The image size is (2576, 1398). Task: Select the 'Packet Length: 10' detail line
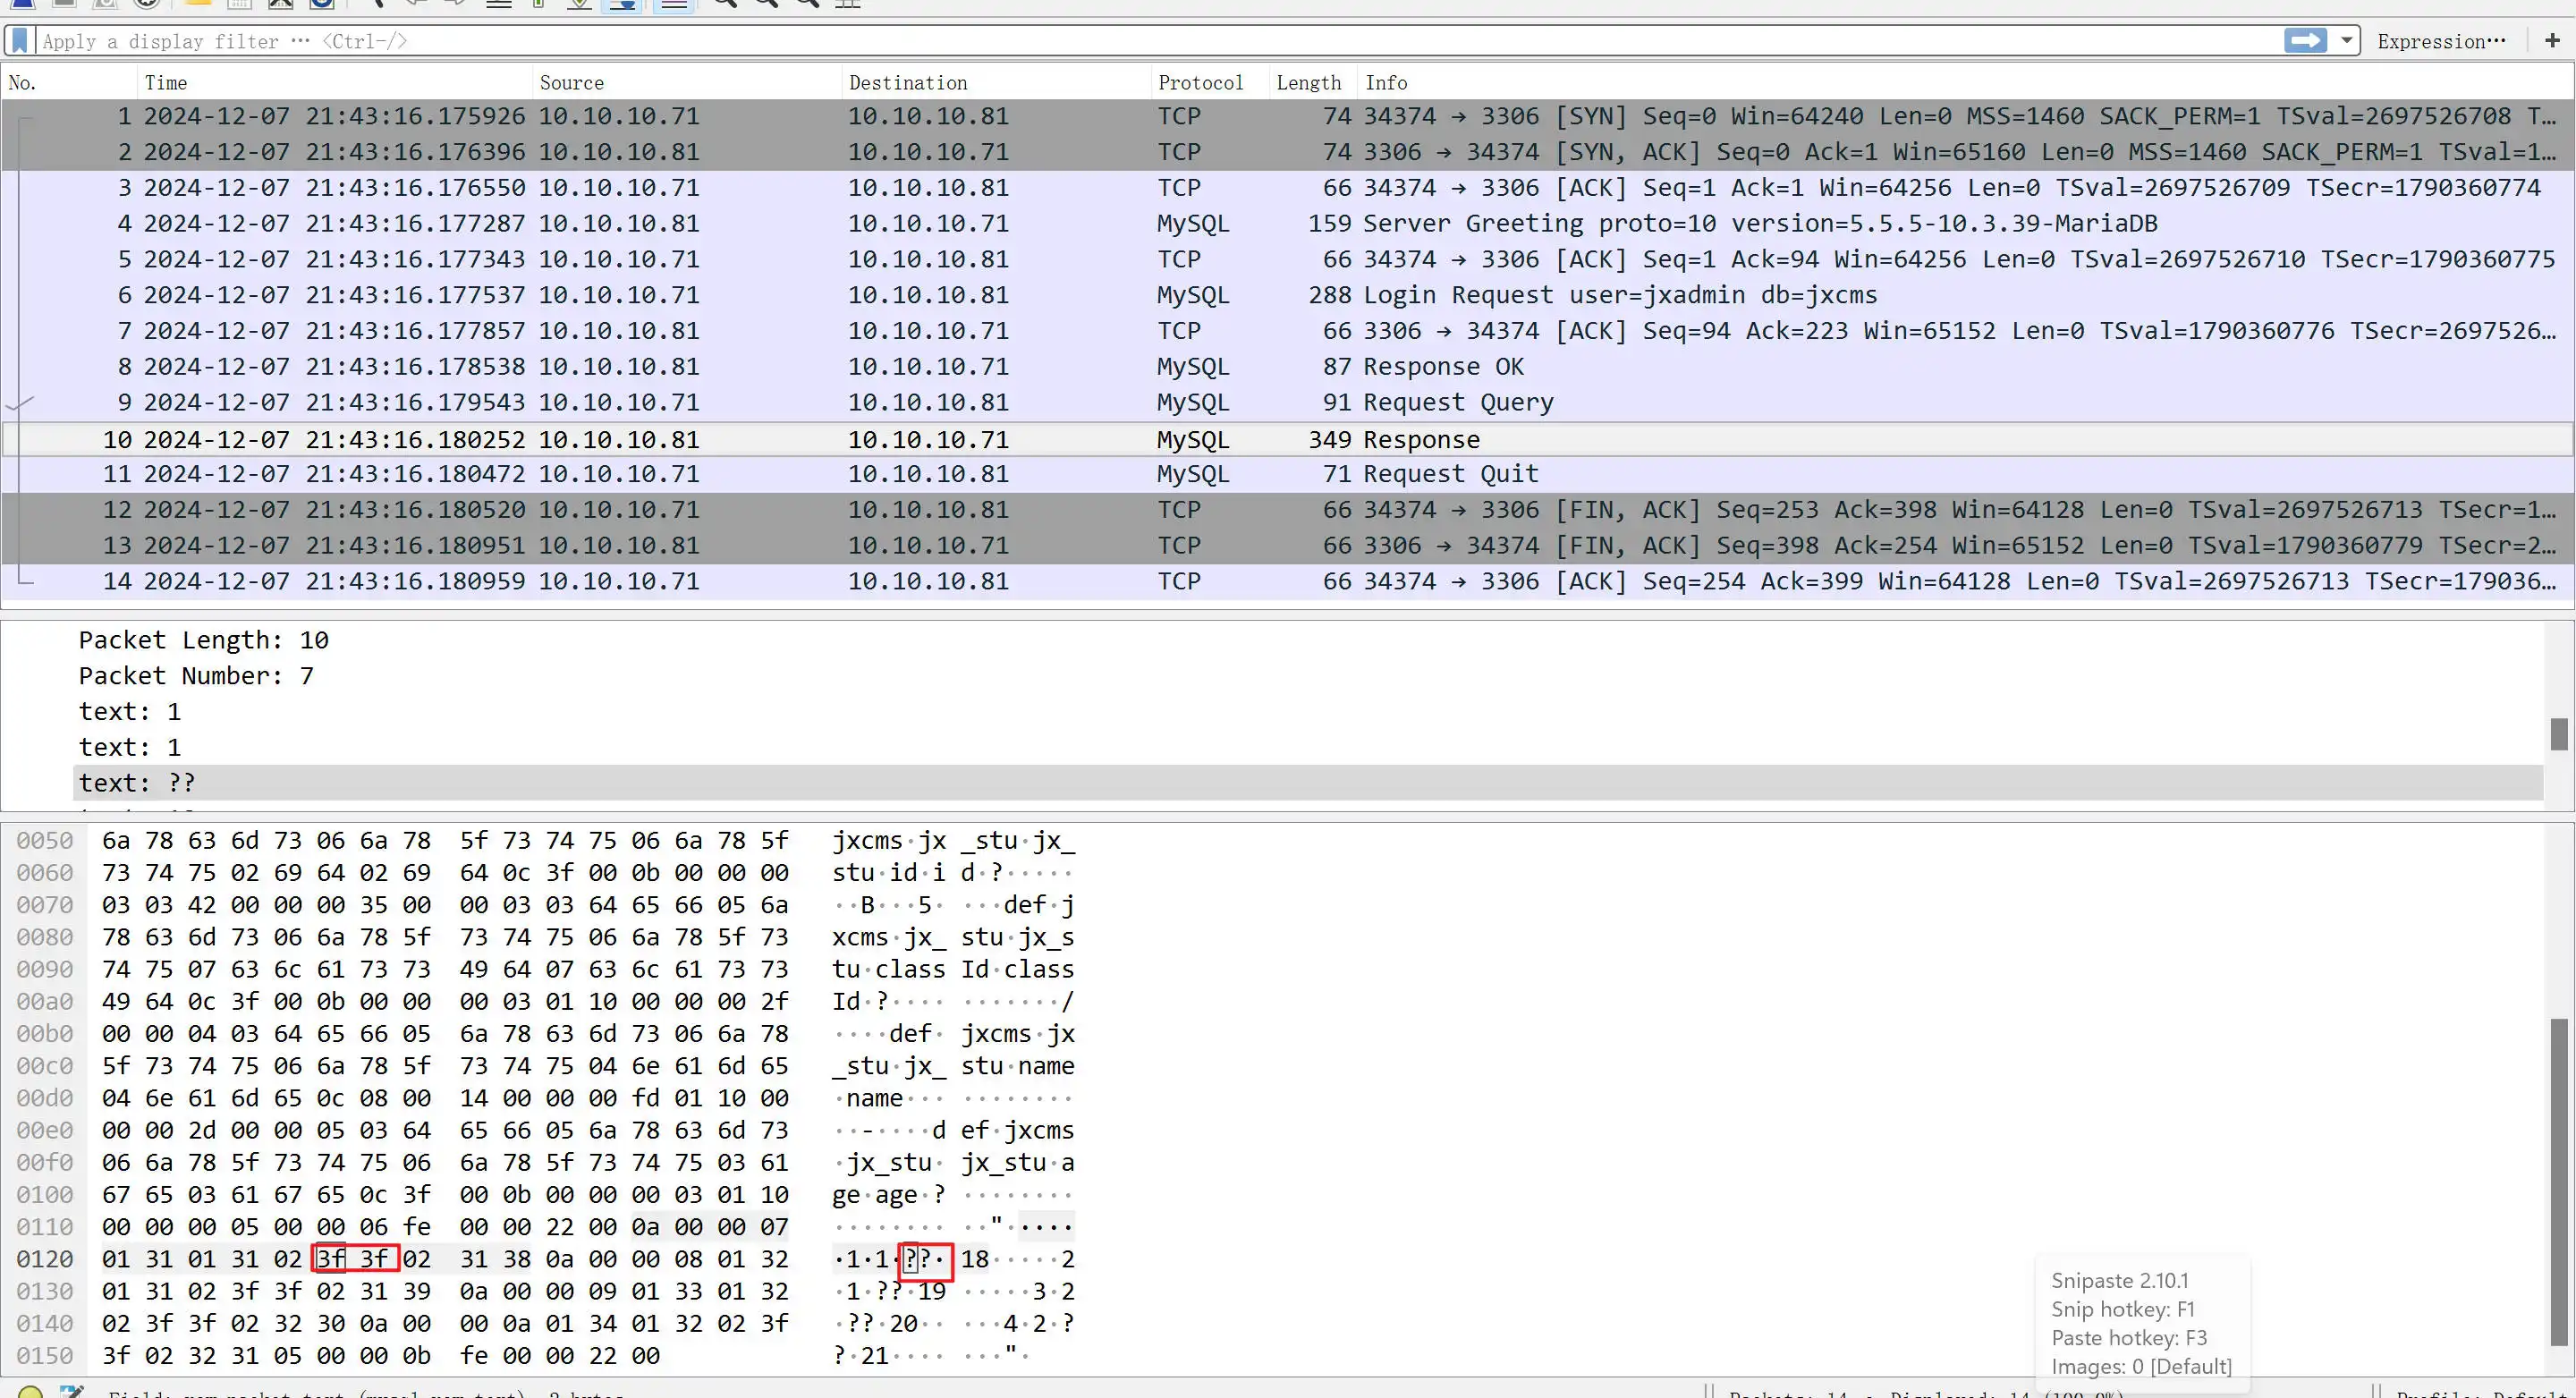coord(204,640)
